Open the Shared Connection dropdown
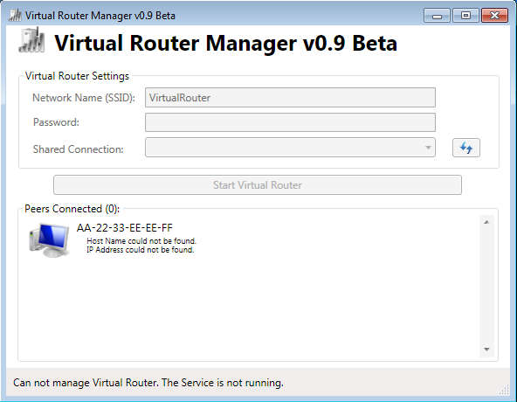 (290, 148)
